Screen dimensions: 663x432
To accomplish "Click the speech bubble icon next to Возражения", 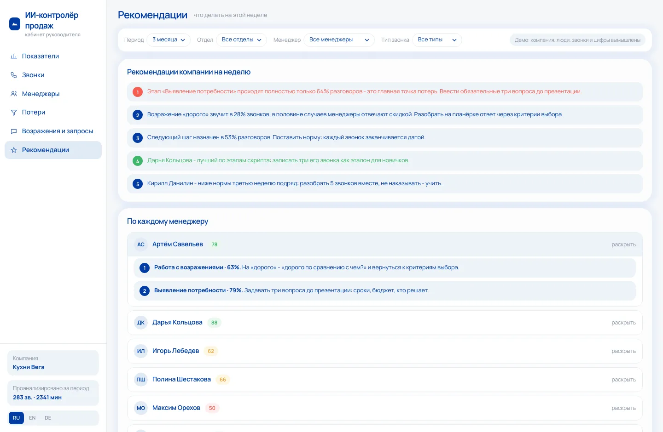I will pos(14,131).
